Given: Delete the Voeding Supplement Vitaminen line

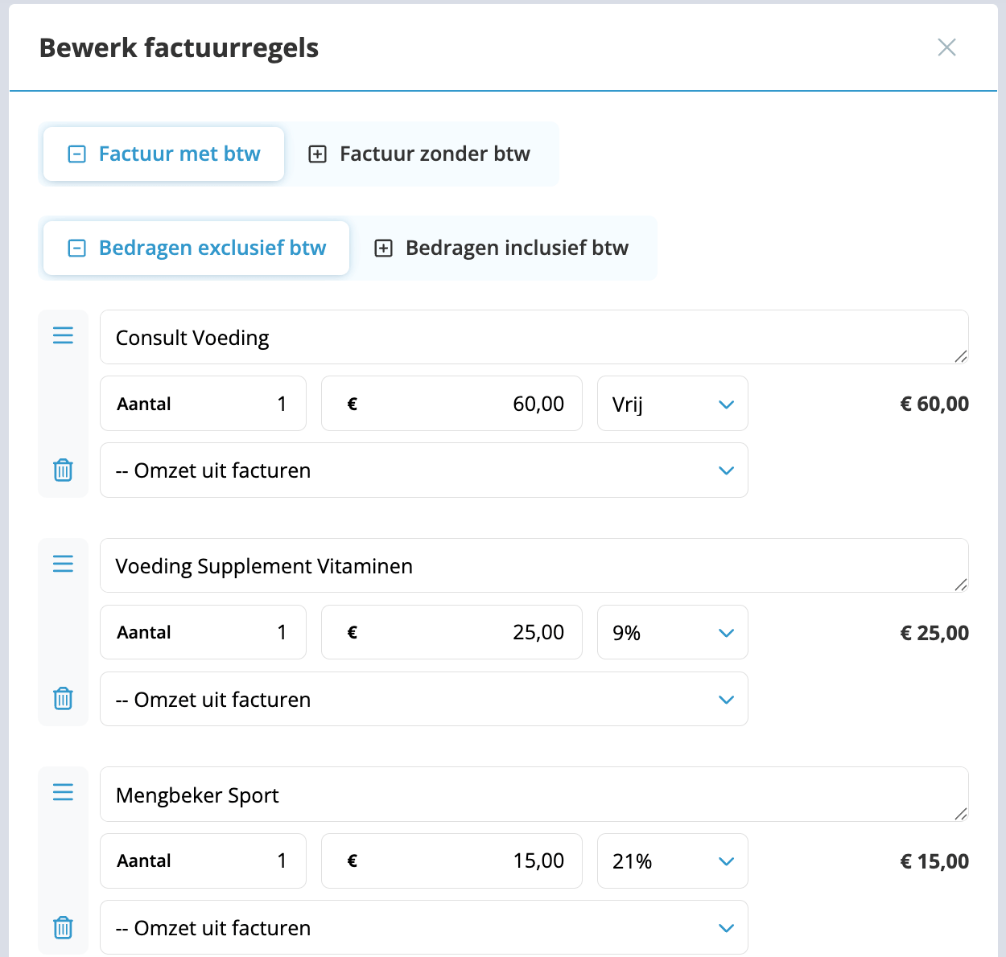Looking at the screenshot, I should point(63,699).
